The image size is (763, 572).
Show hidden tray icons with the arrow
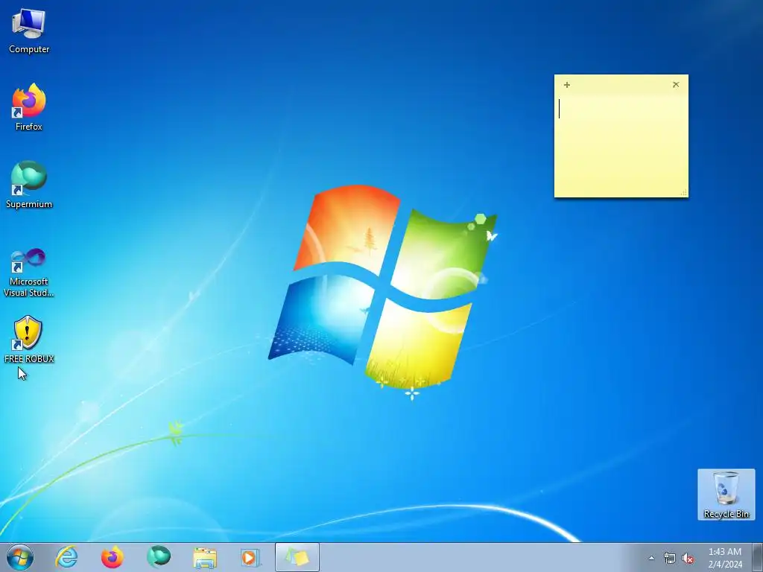tap(651, 559)
